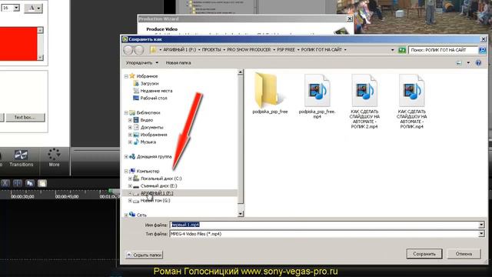Click the Back navigation button in Save dialog
Image resolution: width=492 pixels, height=277 pixels.
pos(128,50)
